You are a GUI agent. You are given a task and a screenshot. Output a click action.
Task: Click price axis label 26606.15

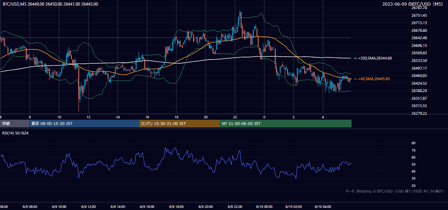pos(419,45)
